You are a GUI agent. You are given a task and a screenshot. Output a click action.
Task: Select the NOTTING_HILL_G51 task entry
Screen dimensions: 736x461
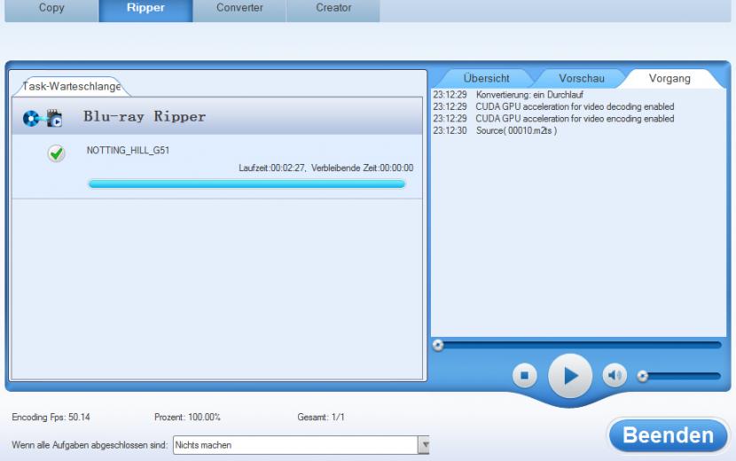129,151
